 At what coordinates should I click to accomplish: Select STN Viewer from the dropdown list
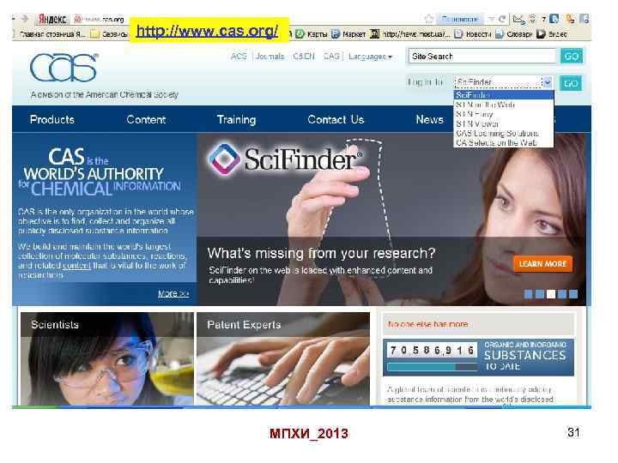[x=503, y=123]
